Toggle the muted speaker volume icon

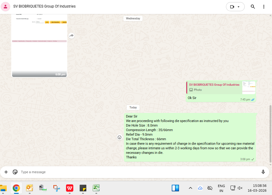[x=240, y=188]
